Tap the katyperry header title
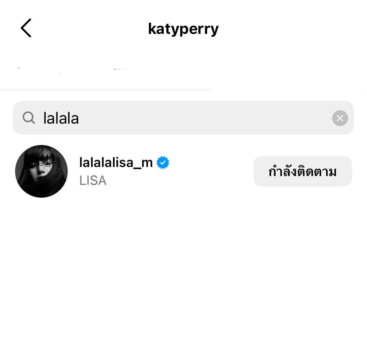Viewport: 367px width, 343px height. point(183,29)
